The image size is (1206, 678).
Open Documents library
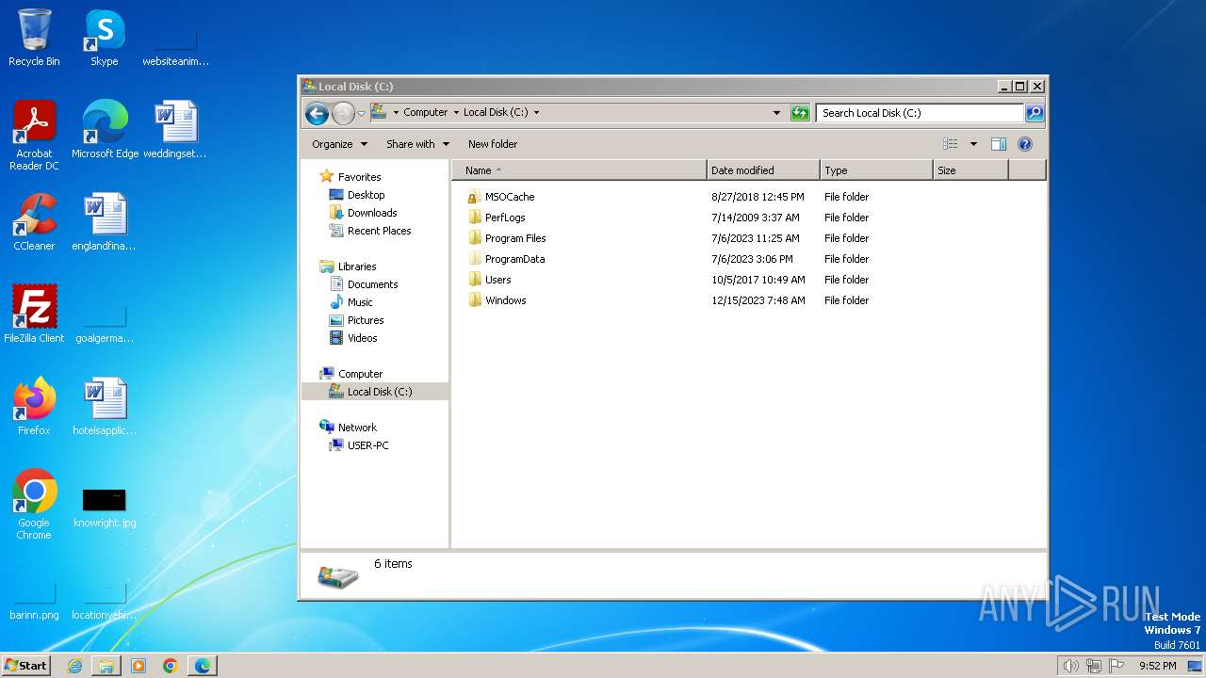pyautogui.click(x=372, y=284)
